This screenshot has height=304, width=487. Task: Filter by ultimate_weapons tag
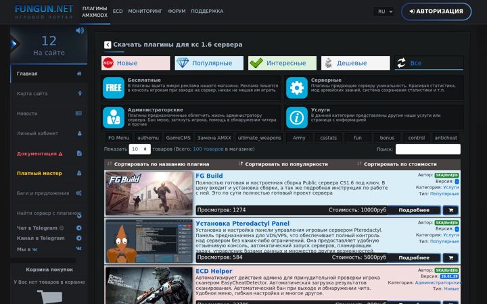[259, 138]
